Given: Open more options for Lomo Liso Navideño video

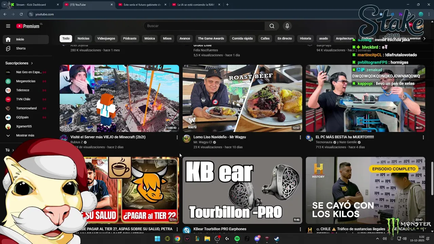Looking at the screenshot, I should pos(300,137).
